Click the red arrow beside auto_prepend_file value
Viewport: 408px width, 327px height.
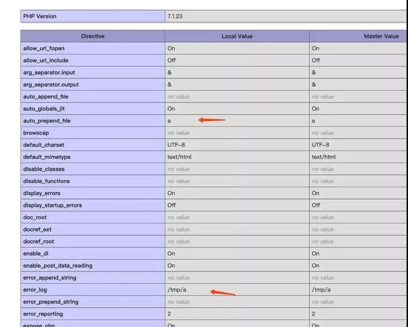point(212,120)
